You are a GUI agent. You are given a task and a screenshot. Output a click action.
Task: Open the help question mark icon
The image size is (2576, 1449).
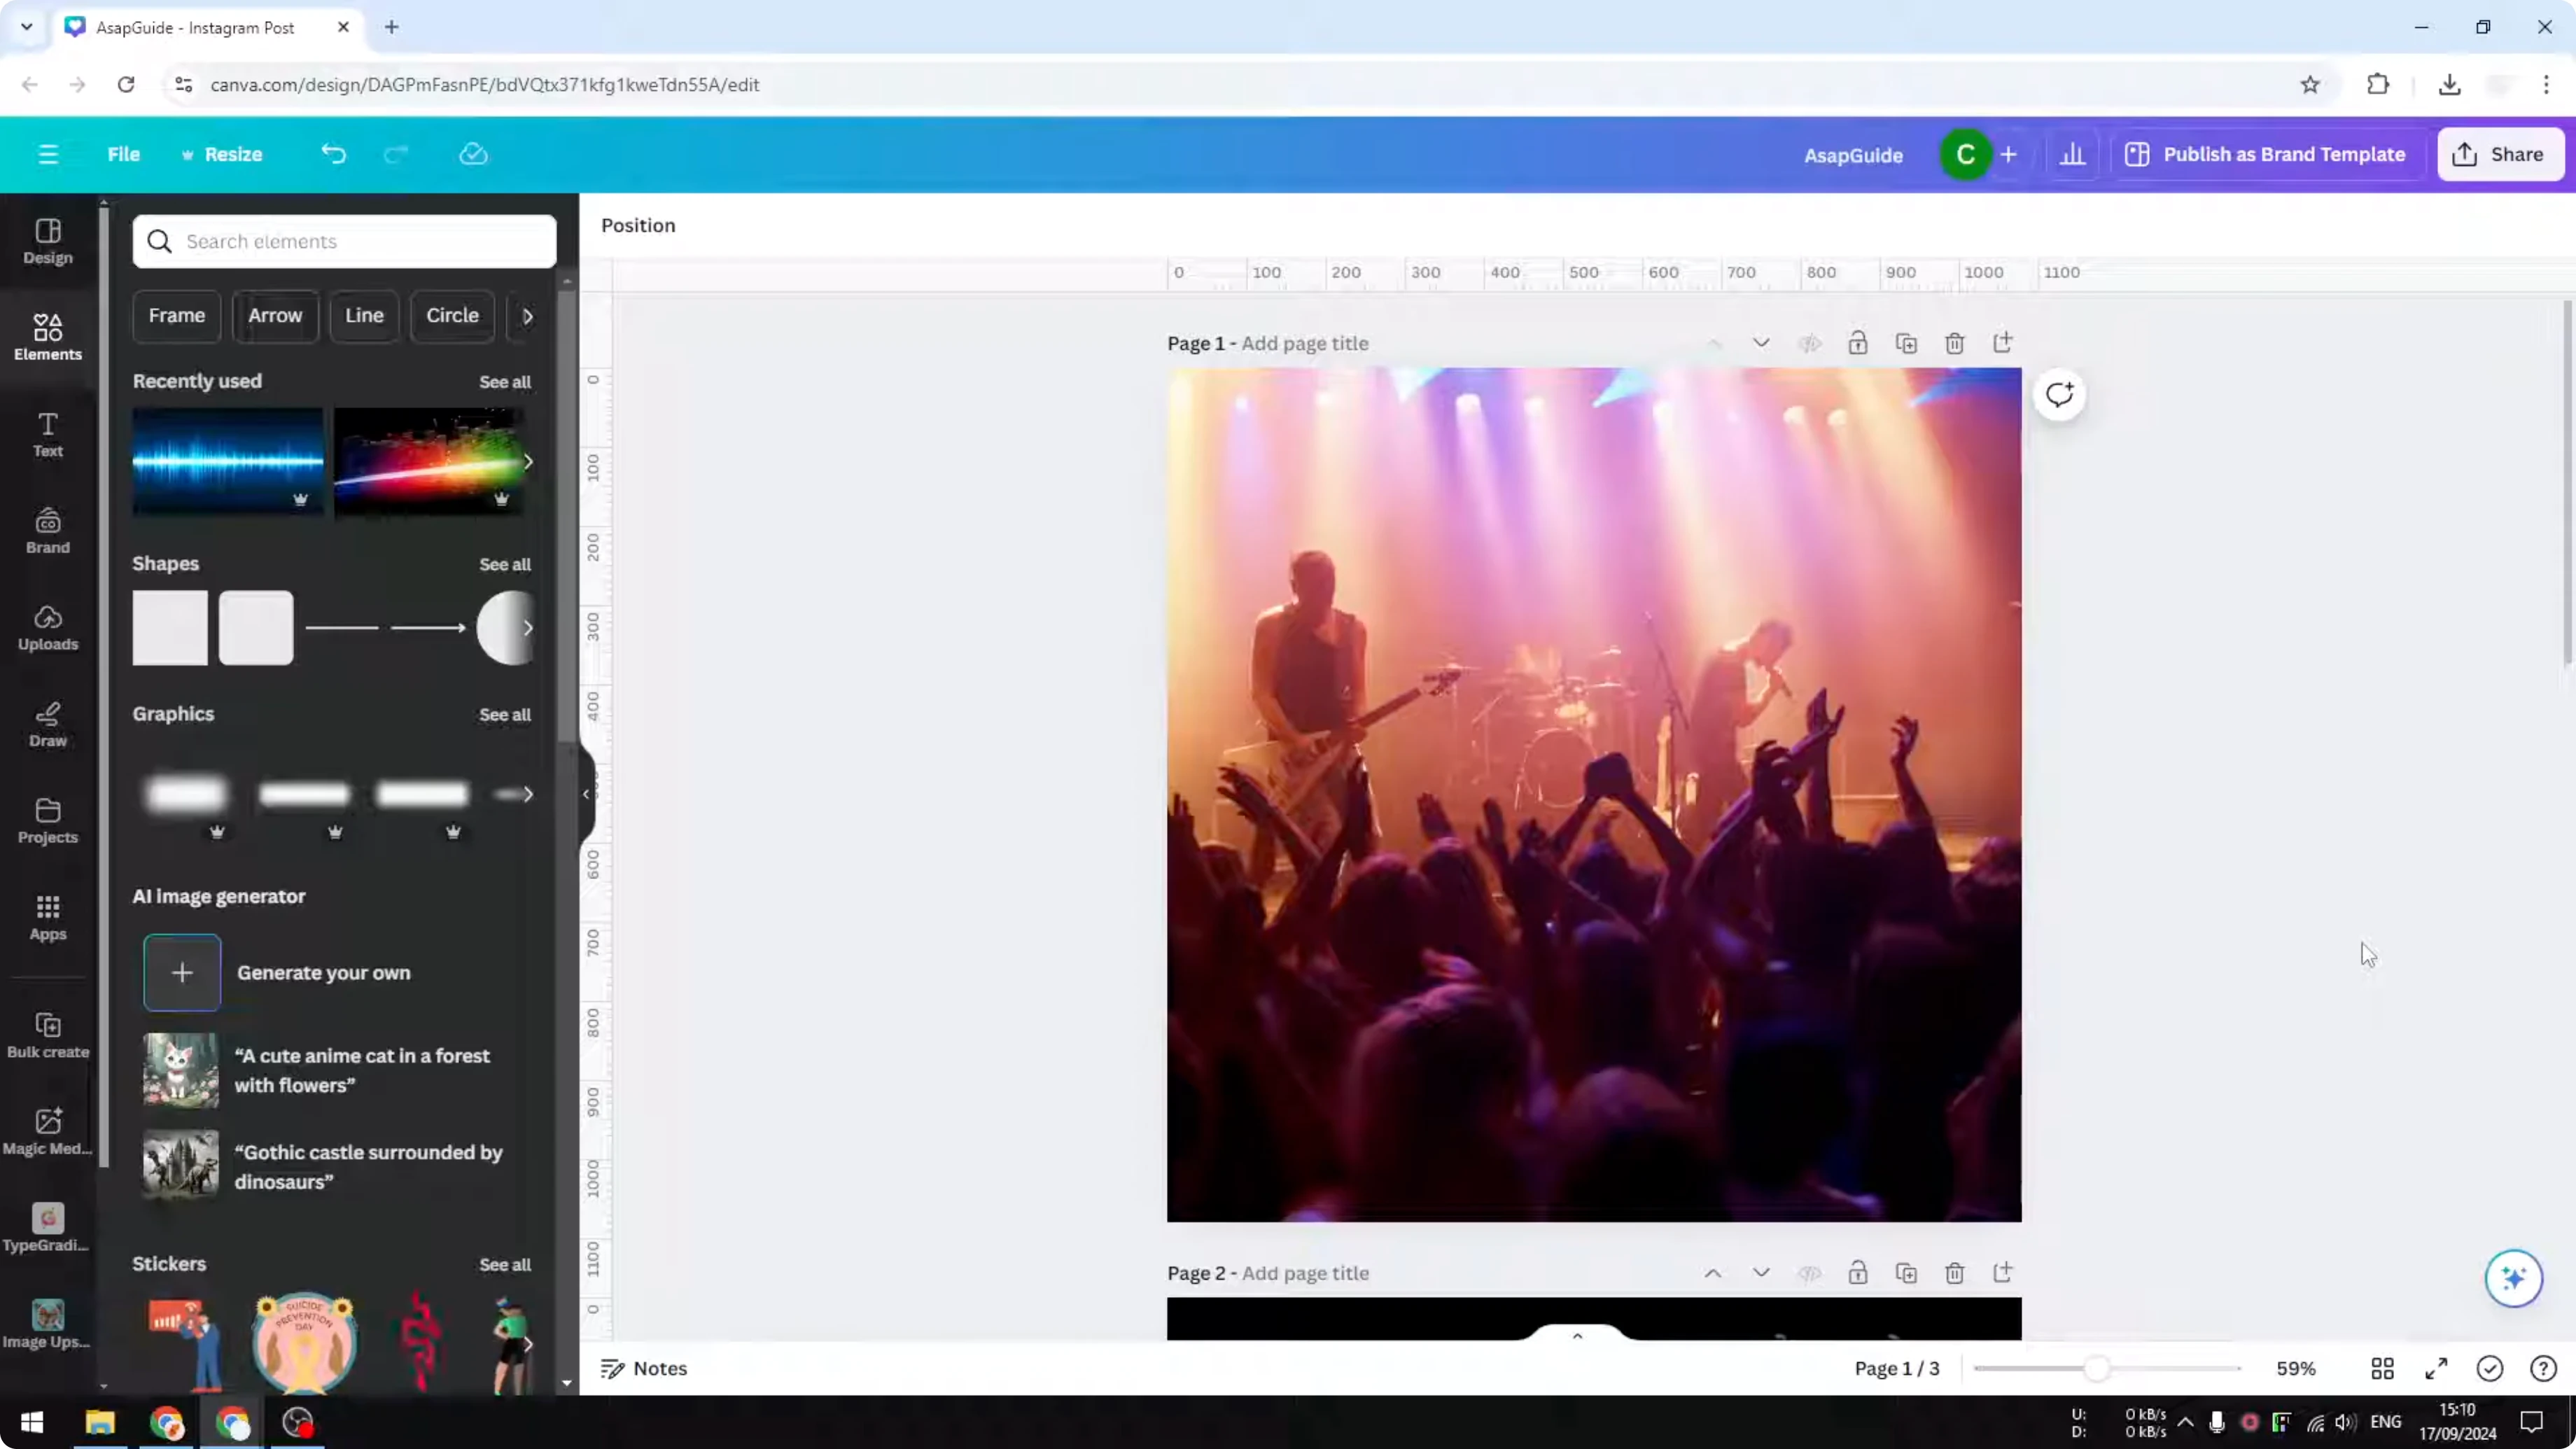[2543, 1368]
